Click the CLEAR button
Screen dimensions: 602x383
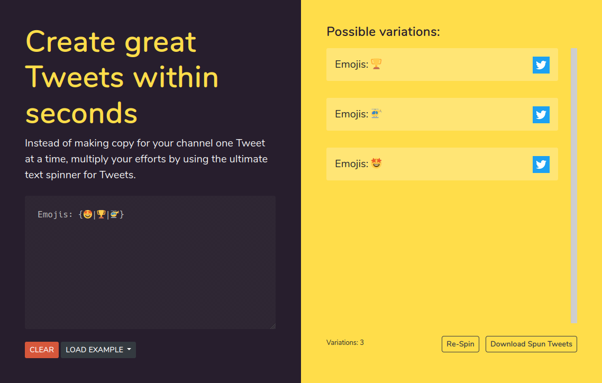[41, 350]
